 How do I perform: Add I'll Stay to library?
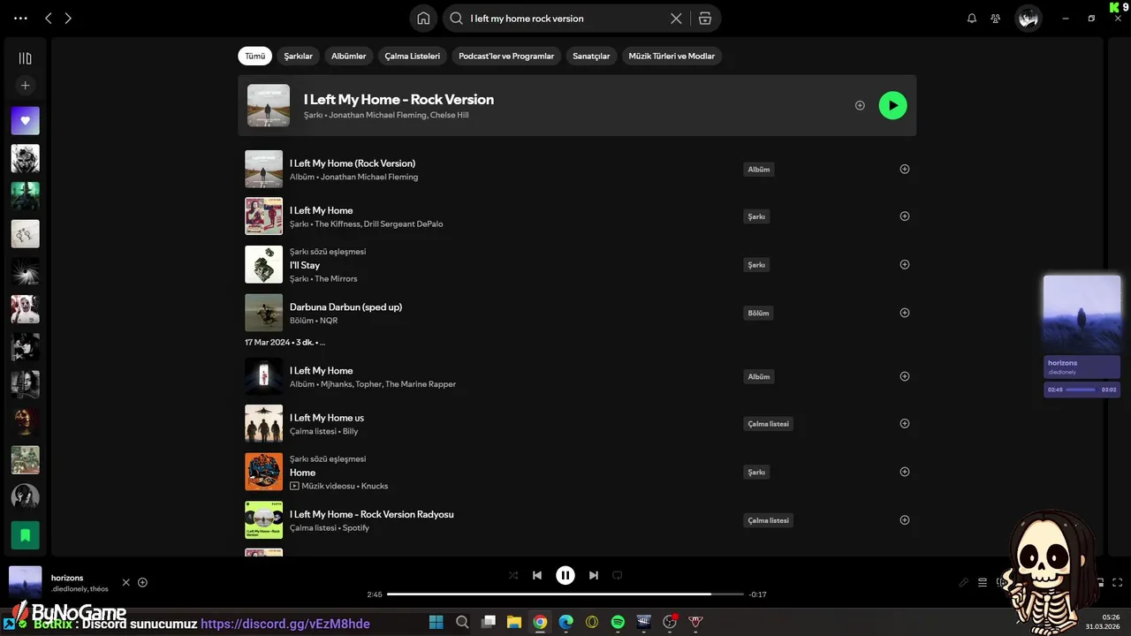click(904, 264)
